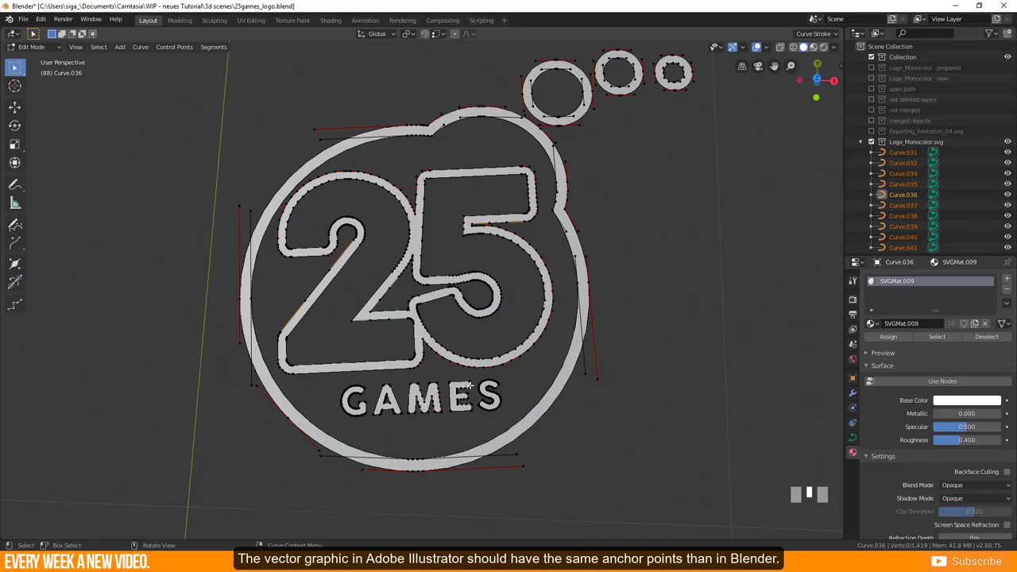Open the Output properties tab
The width and height of the screenshot is (1017, 572).
point(853,315)
